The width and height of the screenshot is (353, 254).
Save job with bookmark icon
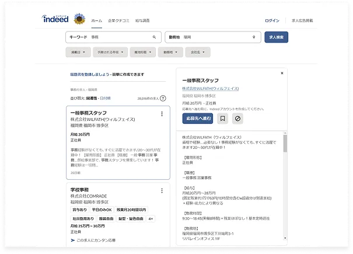(x=222, y=119)
